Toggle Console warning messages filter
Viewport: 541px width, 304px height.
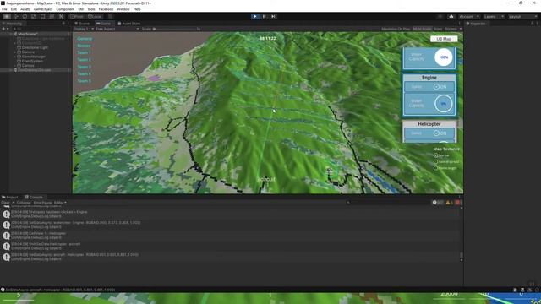[450, 203]
